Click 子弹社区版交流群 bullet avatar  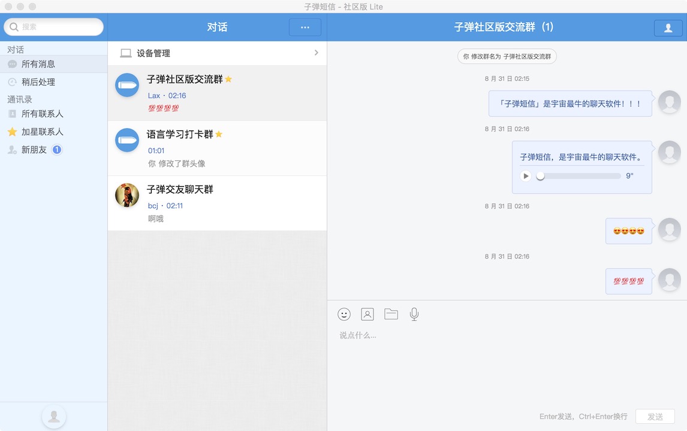(127, 85)
